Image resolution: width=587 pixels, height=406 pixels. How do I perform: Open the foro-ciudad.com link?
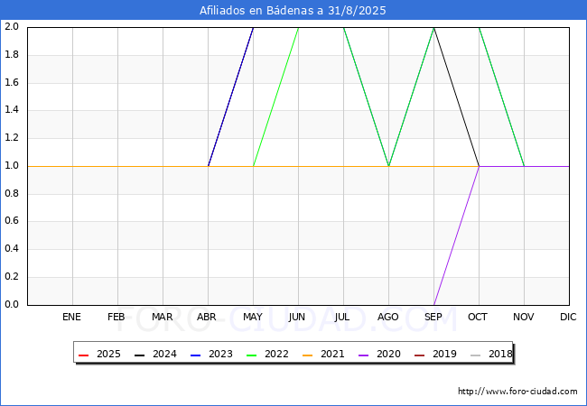[x=517, y=392]
